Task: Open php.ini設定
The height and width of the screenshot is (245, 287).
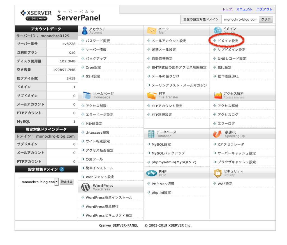Action: pyautogui.click(x=161, y=193)
